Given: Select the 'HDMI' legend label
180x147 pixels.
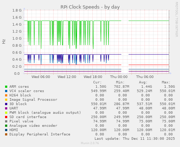Looking at the screenshot, I should click(x=14, y=130).
